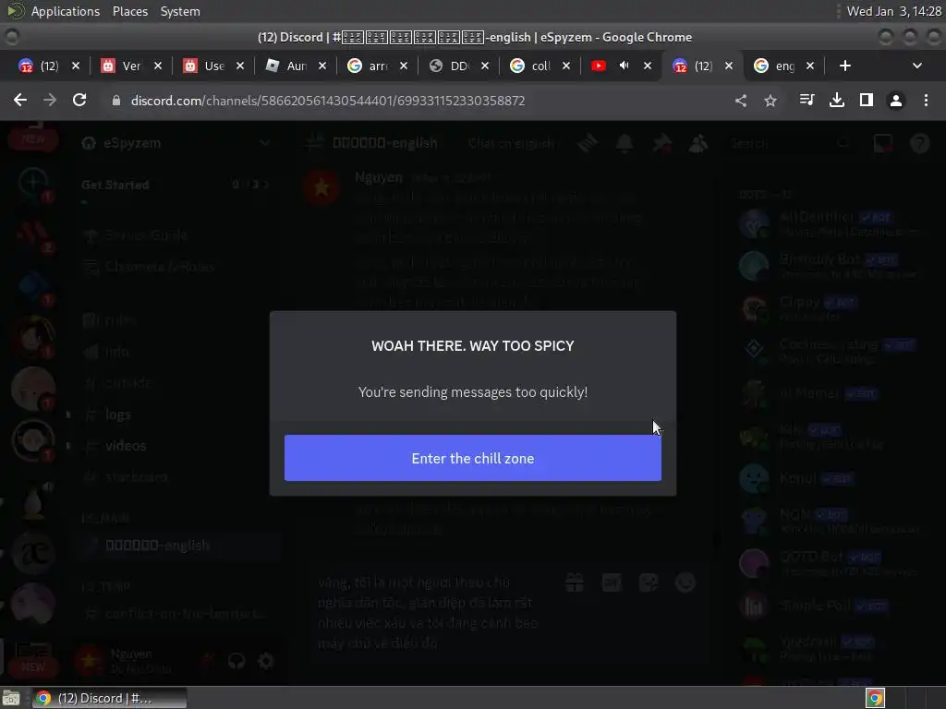Open the Chrome three-dot menu
The width and height of the screenshot is (946, 709).
click(926, 100)
